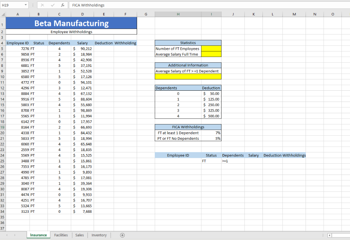Click the vertical dots separator beside Name Box
Image resolution: width=350 pixels, height=240 pixels.
[32, 5]
